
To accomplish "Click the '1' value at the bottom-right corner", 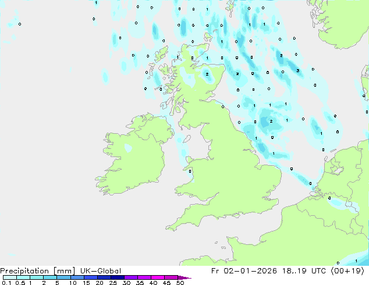I will pos(356,261).
